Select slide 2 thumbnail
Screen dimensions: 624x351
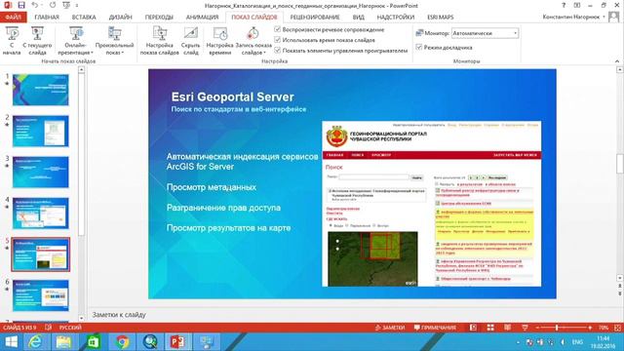point(41,131)
